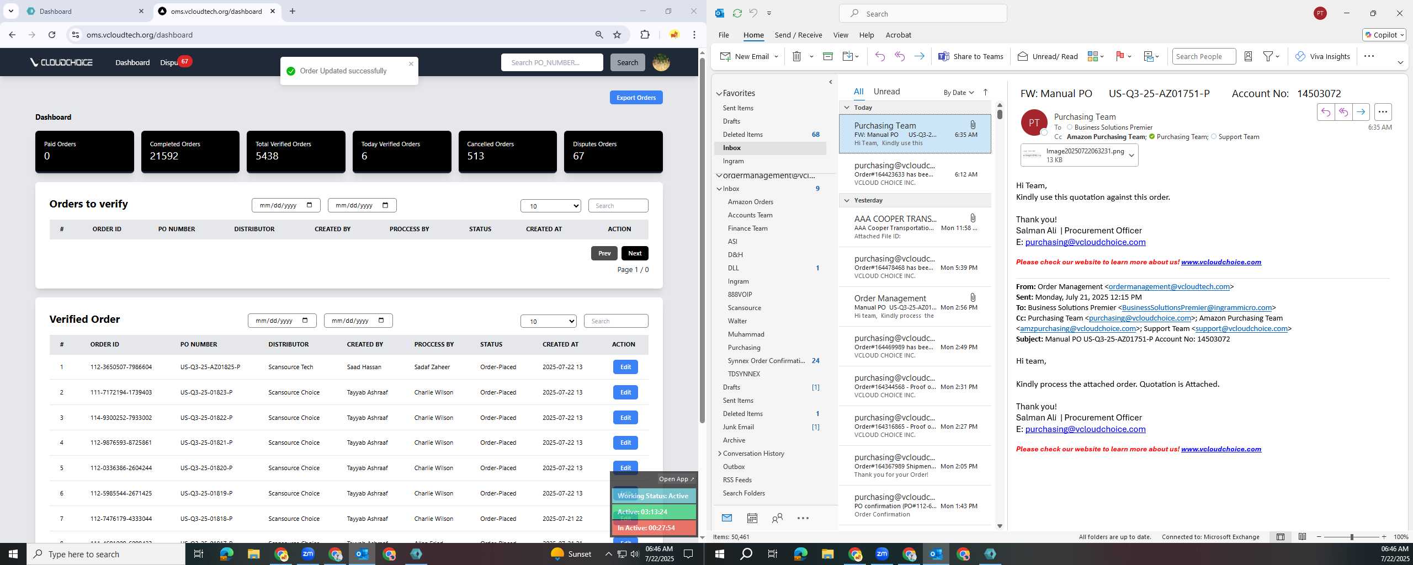Screen dimensions: 1413x565
Task: Open Filter Email funnel dropdown
Action: point(1271,56)
